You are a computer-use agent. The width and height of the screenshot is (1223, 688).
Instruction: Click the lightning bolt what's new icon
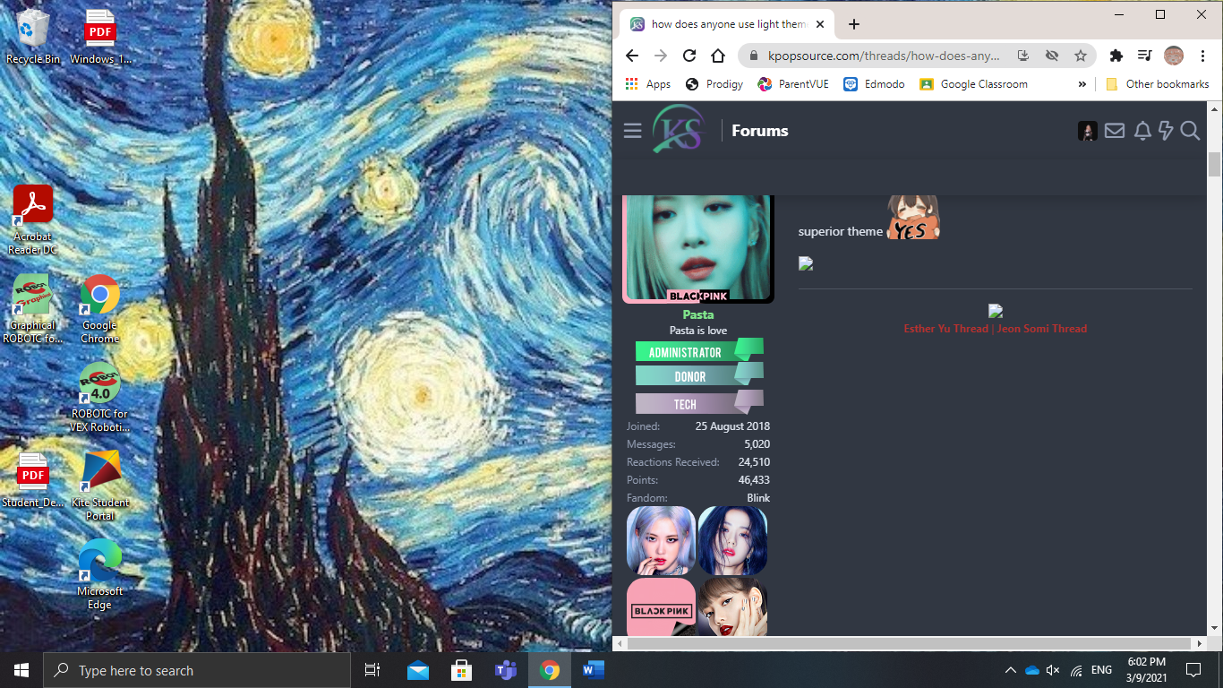click(x=1166, y=131)
